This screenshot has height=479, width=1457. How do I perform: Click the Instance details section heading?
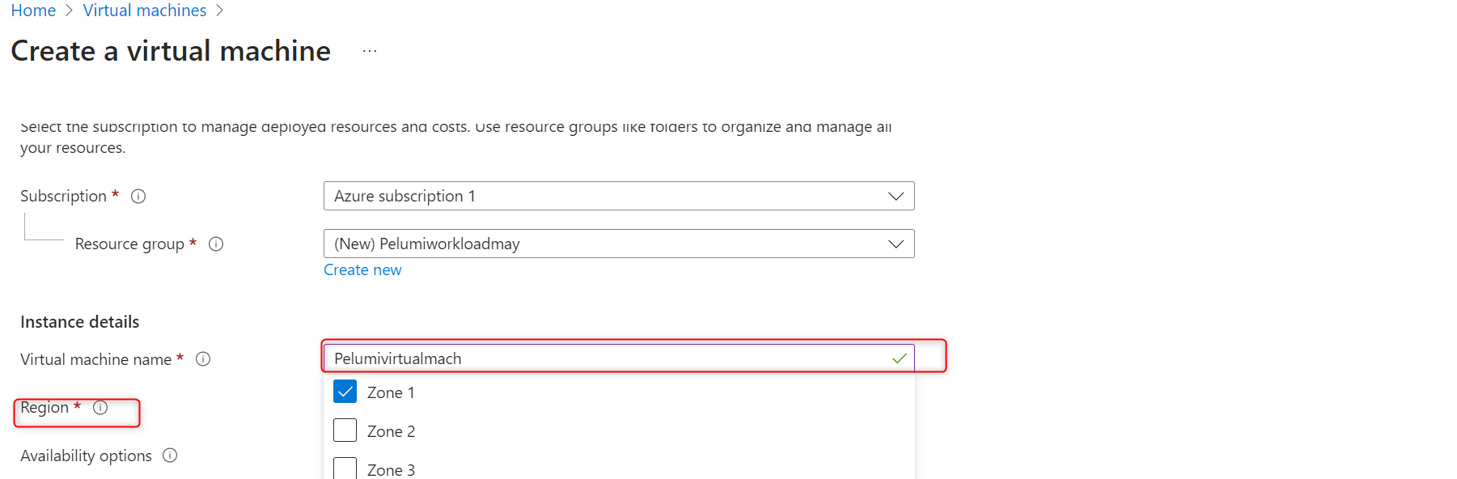[80, 322]
